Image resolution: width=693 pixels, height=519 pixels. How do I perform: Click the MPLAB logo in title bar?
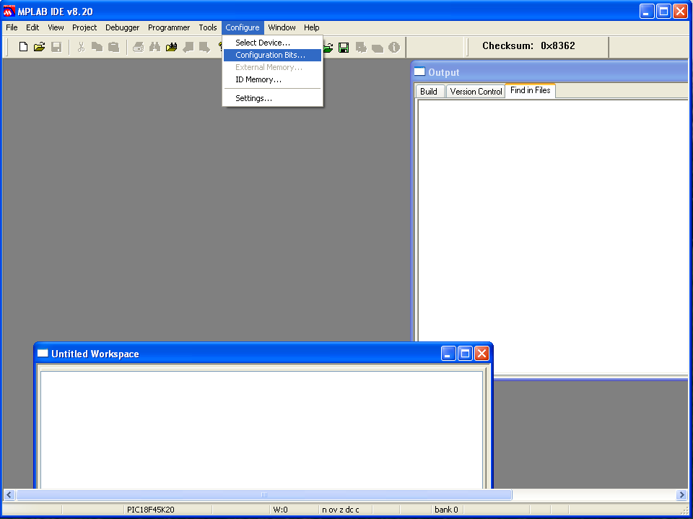point(9,11)
